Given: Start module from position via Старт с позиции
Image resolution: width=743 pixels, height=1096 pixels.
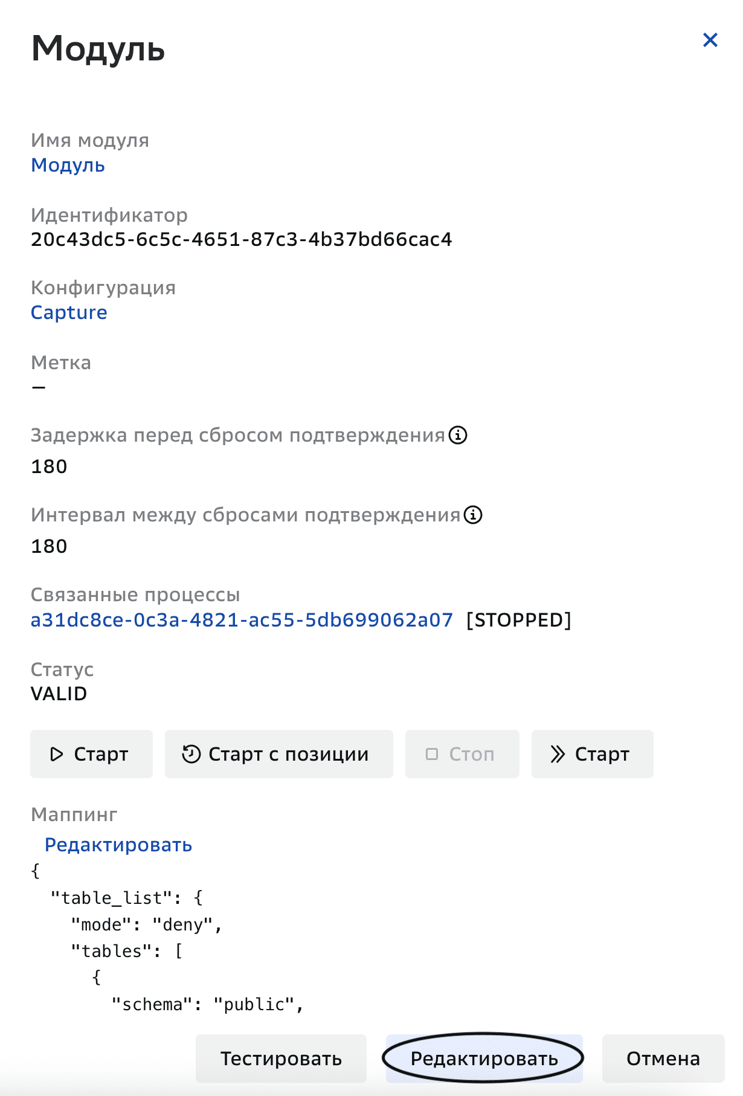Looking at the screenshot, I should coord(278,754).
